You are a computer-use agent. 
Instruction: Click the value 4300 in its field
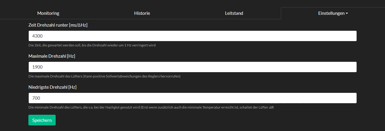click(x=38, y=36)
